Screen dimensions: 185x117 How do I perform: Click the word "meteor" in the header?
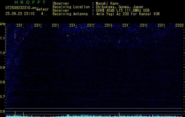[x=43, y=9]
